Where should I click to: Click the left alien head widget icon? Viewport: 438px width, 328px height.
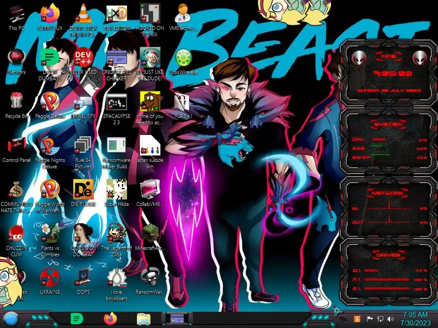(359, 58)
